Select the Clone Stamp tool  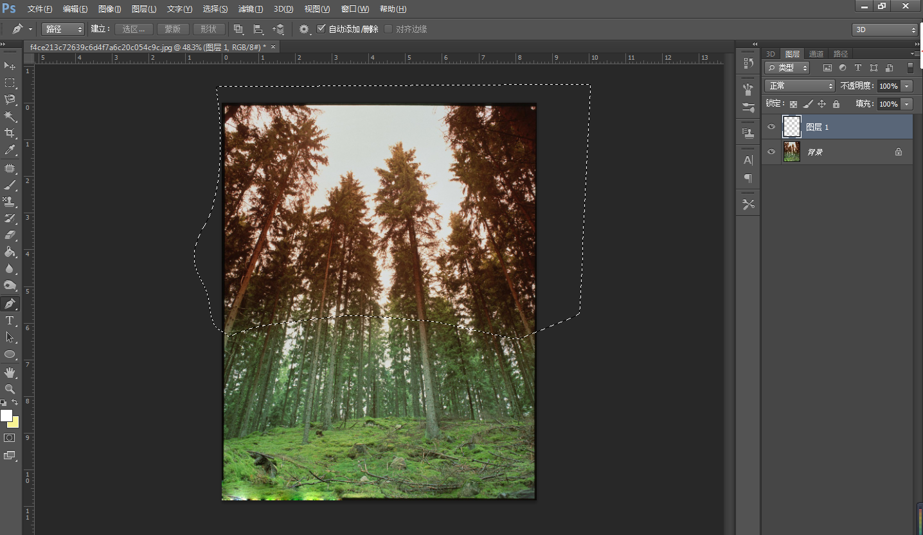coord(10,202)
